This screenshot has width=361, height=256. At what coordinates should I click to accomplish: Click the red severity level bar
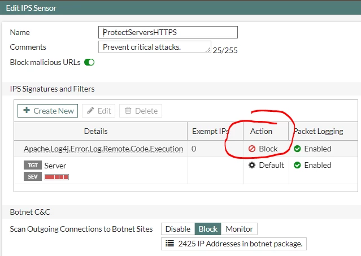(x=56, y=177)
